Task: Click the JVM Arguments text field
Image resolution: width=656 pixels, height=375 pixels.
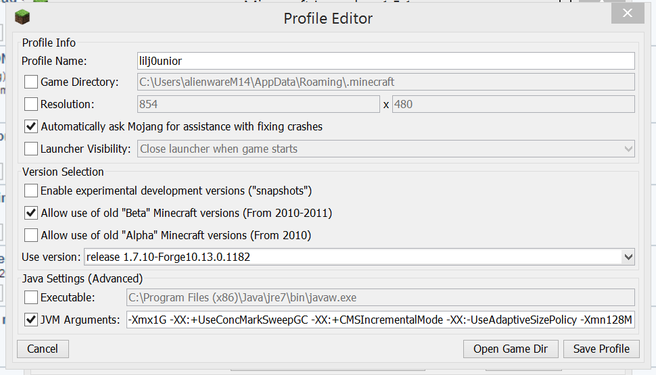Action: click(380, 320)
